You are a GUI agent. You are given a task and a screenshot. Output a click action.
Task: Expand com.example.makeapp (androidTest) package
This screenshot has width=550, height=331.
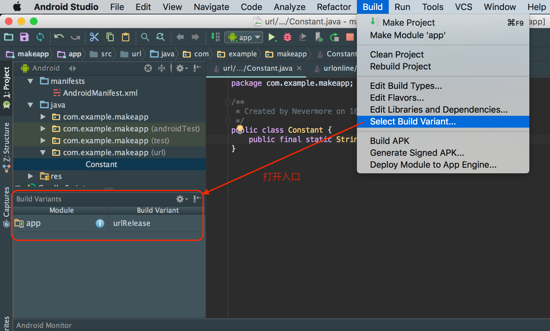pos(43,129)
